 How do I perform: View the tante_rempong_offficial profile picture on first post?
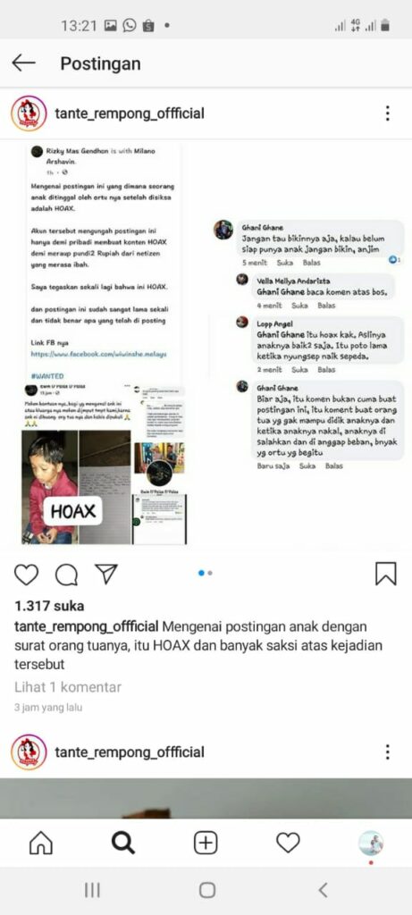pyautogui.click(x=29, y=113)
